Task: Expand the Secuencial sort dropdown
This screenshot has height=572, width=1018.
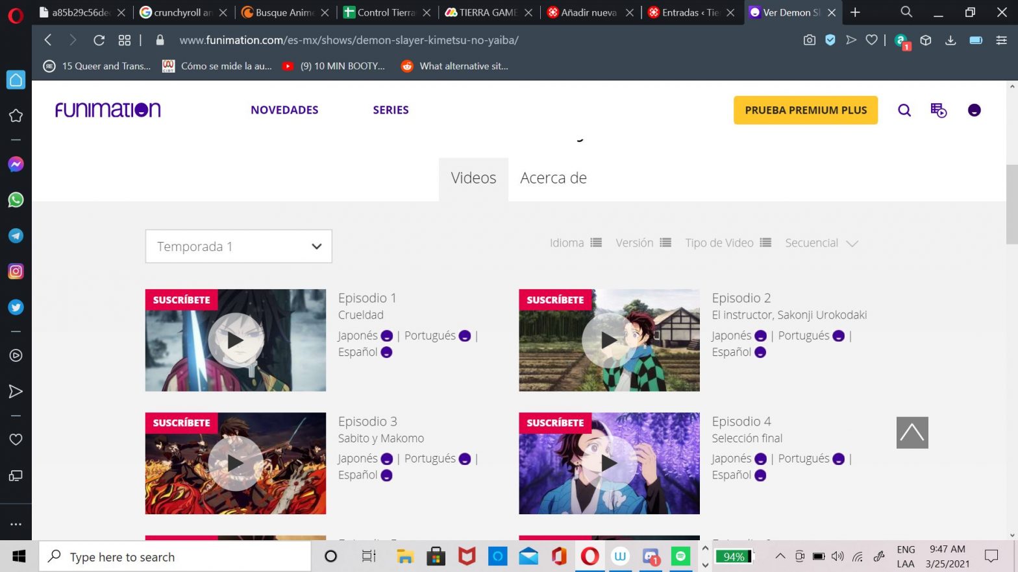Action: click(x=821, y=243)
